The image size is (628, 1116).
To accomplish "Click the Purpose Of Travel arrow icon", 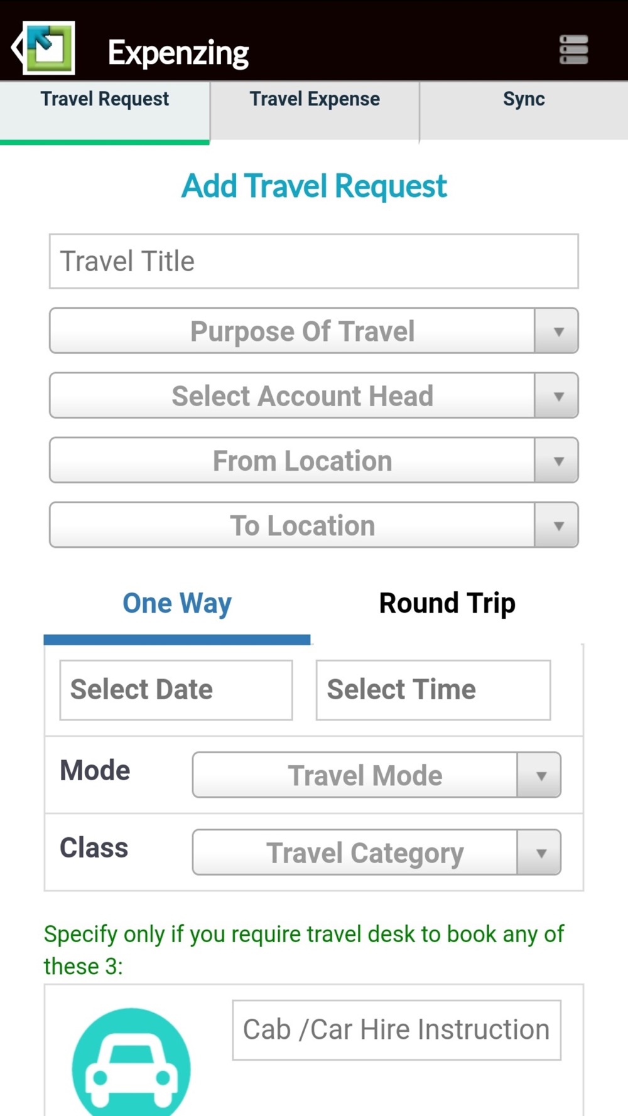I will click(558, 331).
